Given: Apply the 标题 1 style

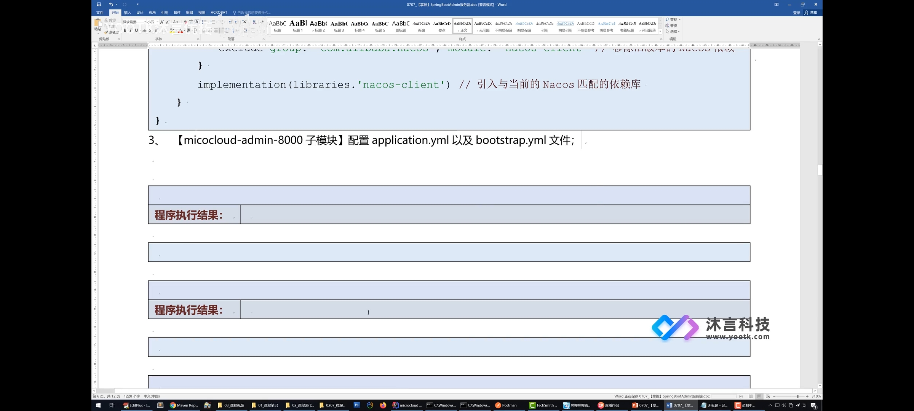Looking at the screenshot, I should pyautogui.click(x=298, y=26).
